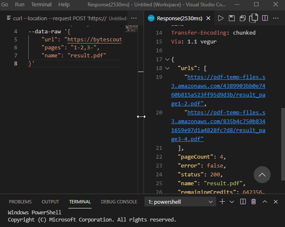This screenshot has width=285, height=227.
Task: Minimize the Visual Studio Code window
Action: 237,4
